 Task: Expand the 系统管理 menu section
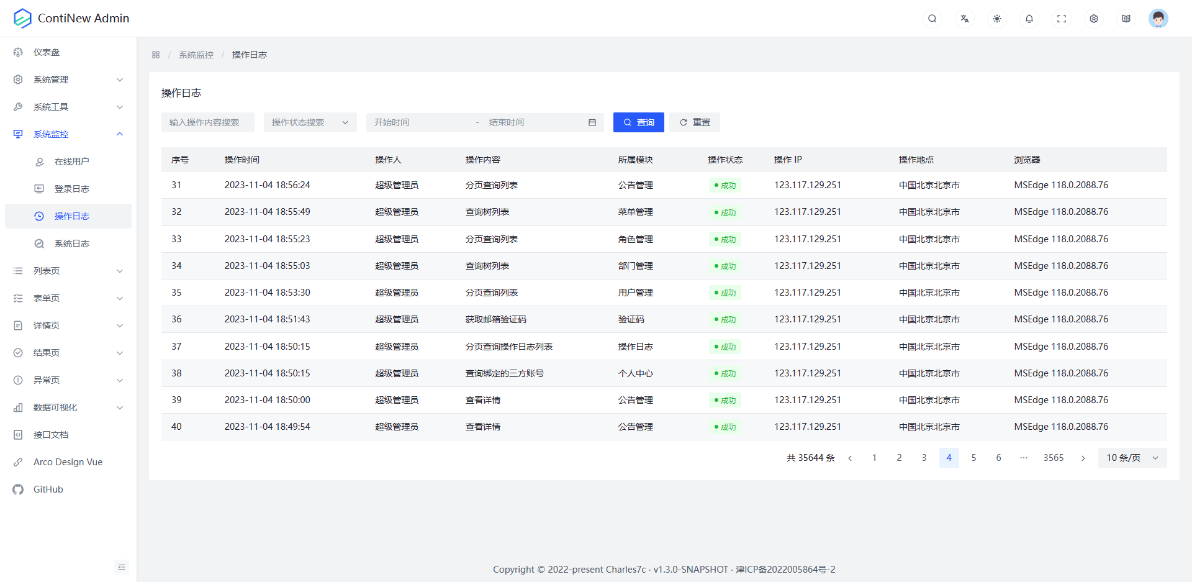(x=68, y=79)
